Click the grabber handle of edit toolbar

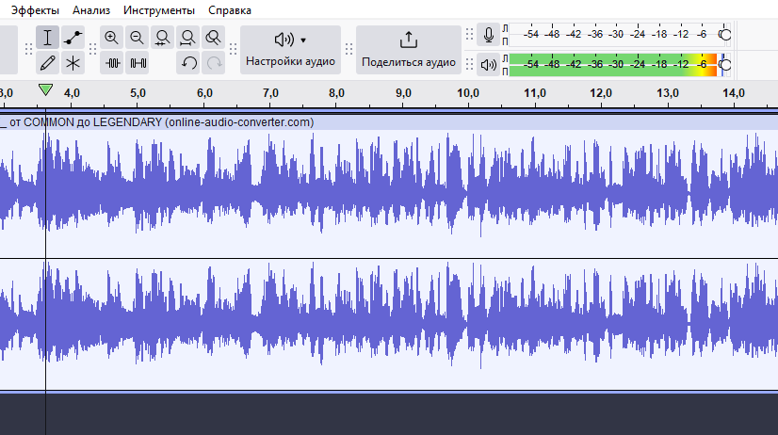click(x=92, y=49)
